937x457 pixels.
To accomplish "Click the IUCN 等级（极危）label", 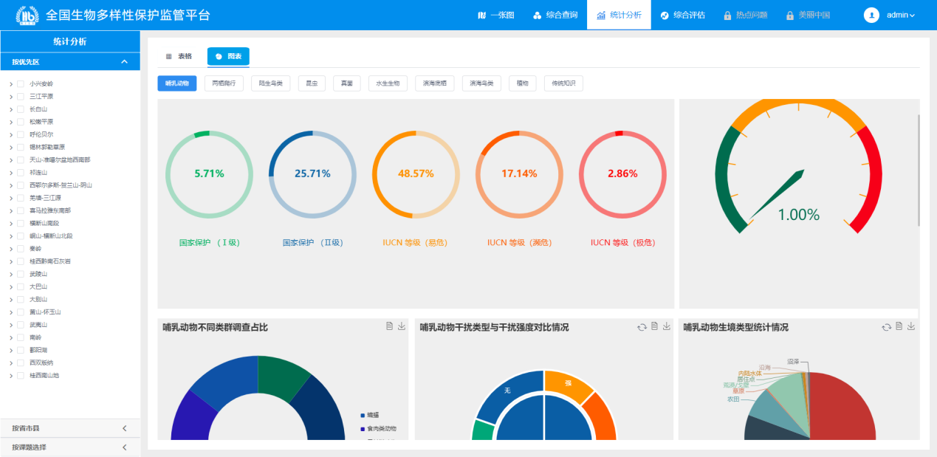I will (623, 242).
